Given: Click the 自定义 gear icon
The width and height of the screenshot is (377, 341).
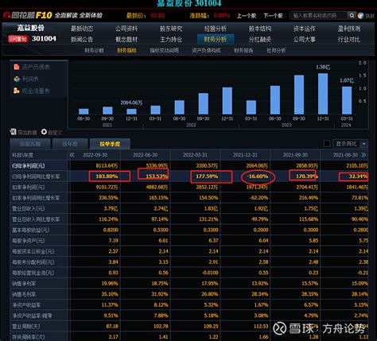Looking at the screenshot, I should [x=44, y=132].
